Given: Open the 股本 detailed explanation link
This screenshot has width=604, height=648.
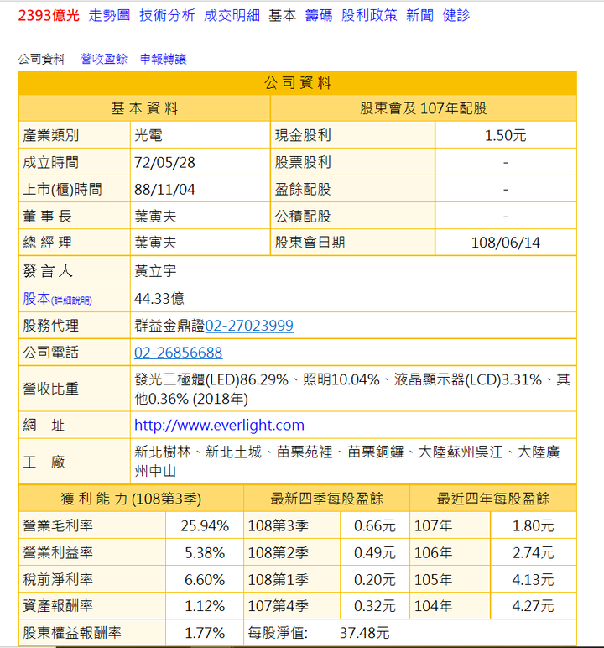Looking at the screenshot, I should click(57, 299).
